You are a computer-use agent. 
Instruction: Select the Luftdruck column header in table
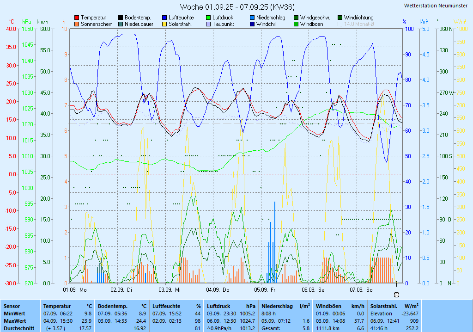coord(218,306)
